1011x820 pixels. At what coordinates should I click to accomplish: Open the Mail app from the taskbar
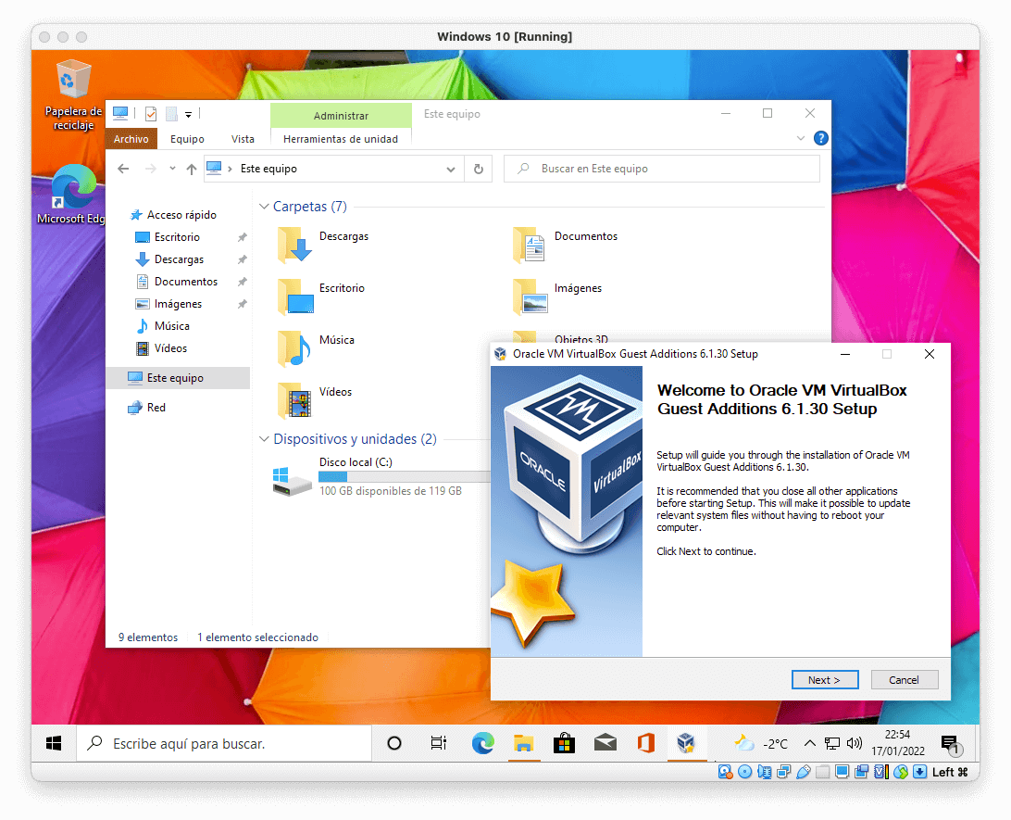pyautogui.click(x=605, y=743)
